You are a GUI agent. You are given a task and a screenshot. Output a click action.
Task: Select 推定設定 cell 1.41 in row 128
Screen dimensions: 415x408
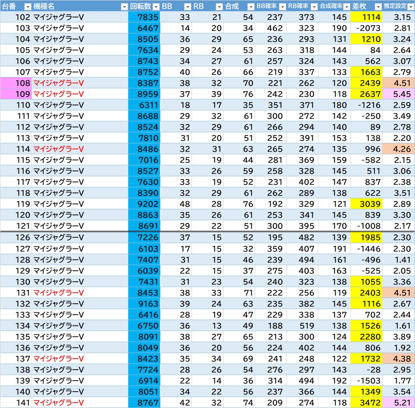coord(398,260)
